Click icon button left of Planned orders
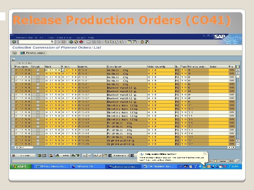 [x=14, y=53]
